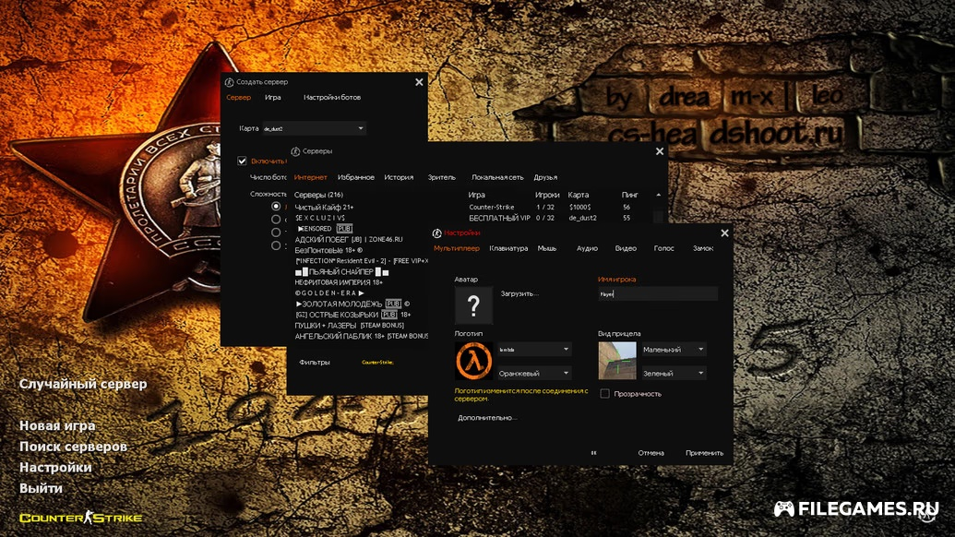Switch to the Сервер tab
The height and width of the screenshot is (537, 955).
point(239,98)
